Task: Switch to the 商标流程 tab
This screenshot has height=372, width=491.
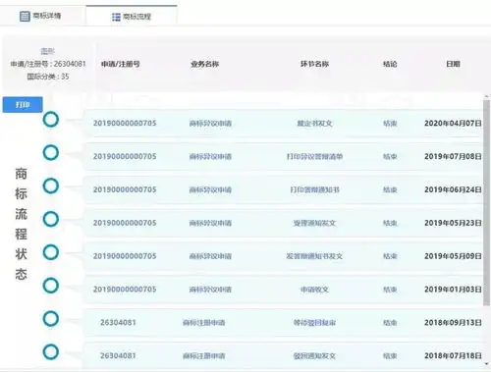Action: [132, 17]
